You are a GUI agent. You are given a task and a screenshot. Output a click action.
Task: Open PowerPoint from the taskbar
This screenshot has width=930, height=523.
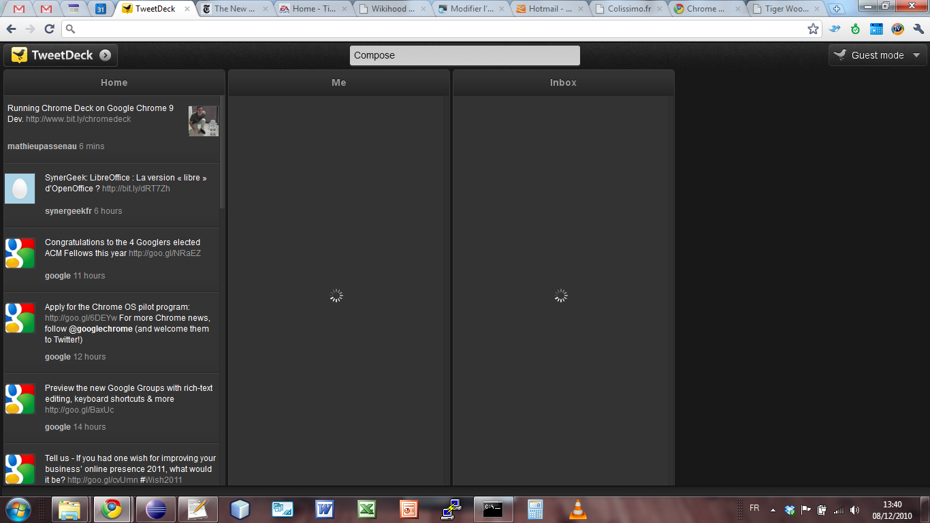point(409,509)
